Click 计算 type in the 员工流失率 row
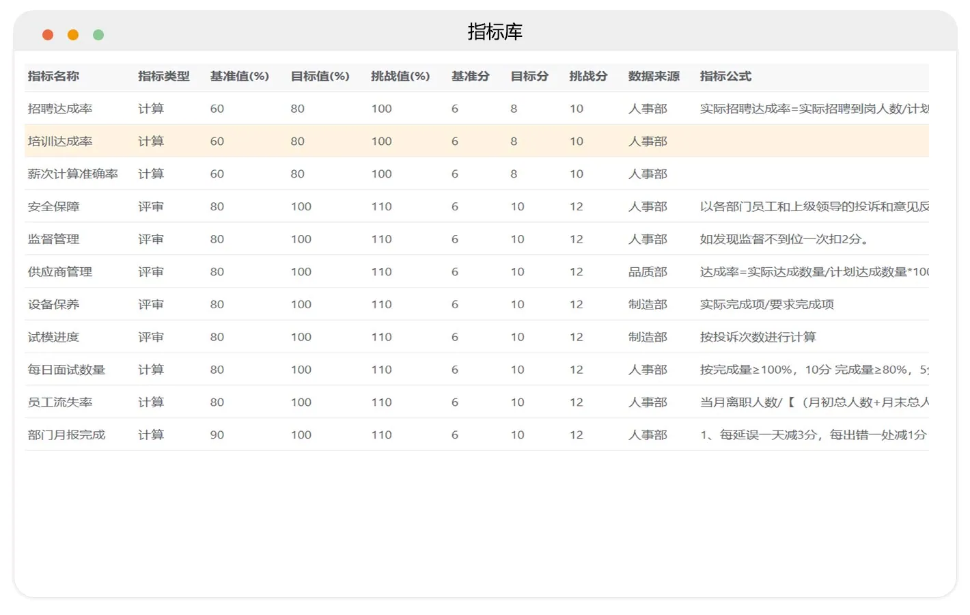970x615 pixels. (151, 402)
